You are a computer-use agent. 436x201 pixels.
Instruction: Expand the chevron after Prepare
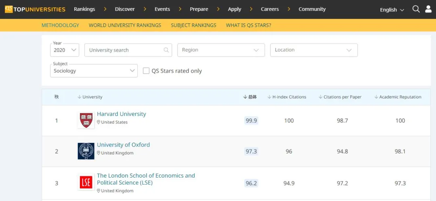pos(218,9)
